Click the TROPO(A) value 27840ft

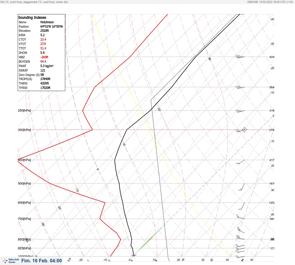click(x=45, y=79)
